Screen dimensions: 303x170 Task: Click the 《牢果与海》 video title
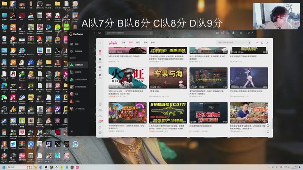click(x=154, y=91)
